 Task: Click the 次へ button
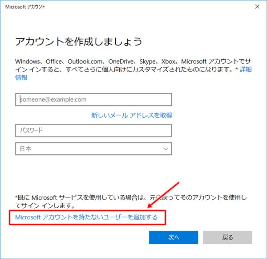click(x=174, y=237)
